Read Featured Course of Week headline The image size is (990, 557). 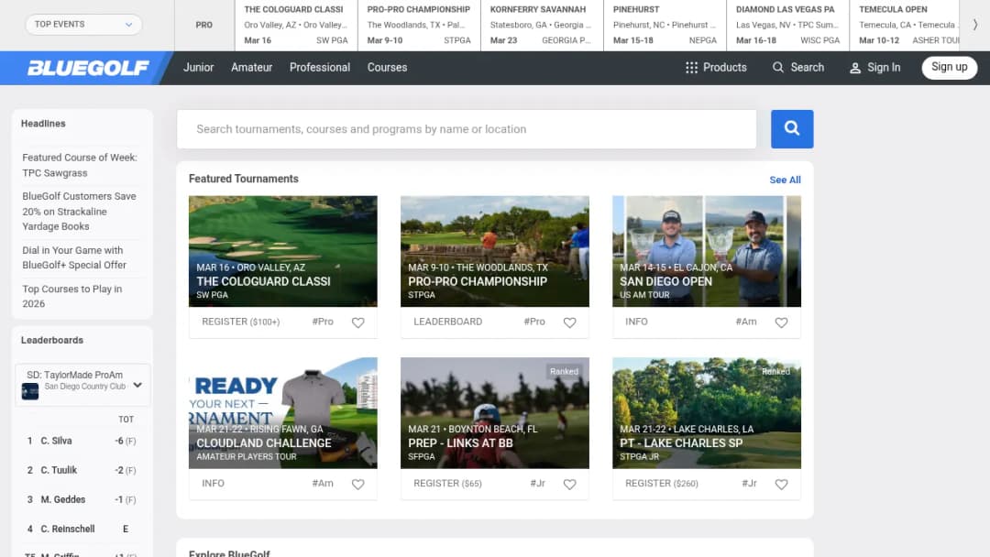pyautogui.click(x=80, y=165)
